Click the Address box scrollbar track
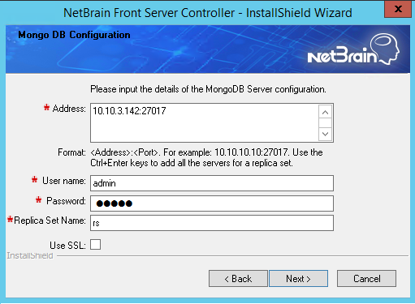415x304 pixels. pos(326,123)
